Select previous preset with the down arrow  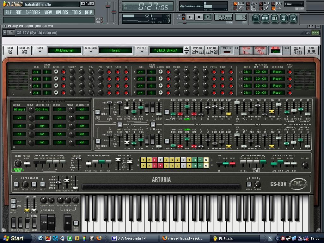click(186, 53)
